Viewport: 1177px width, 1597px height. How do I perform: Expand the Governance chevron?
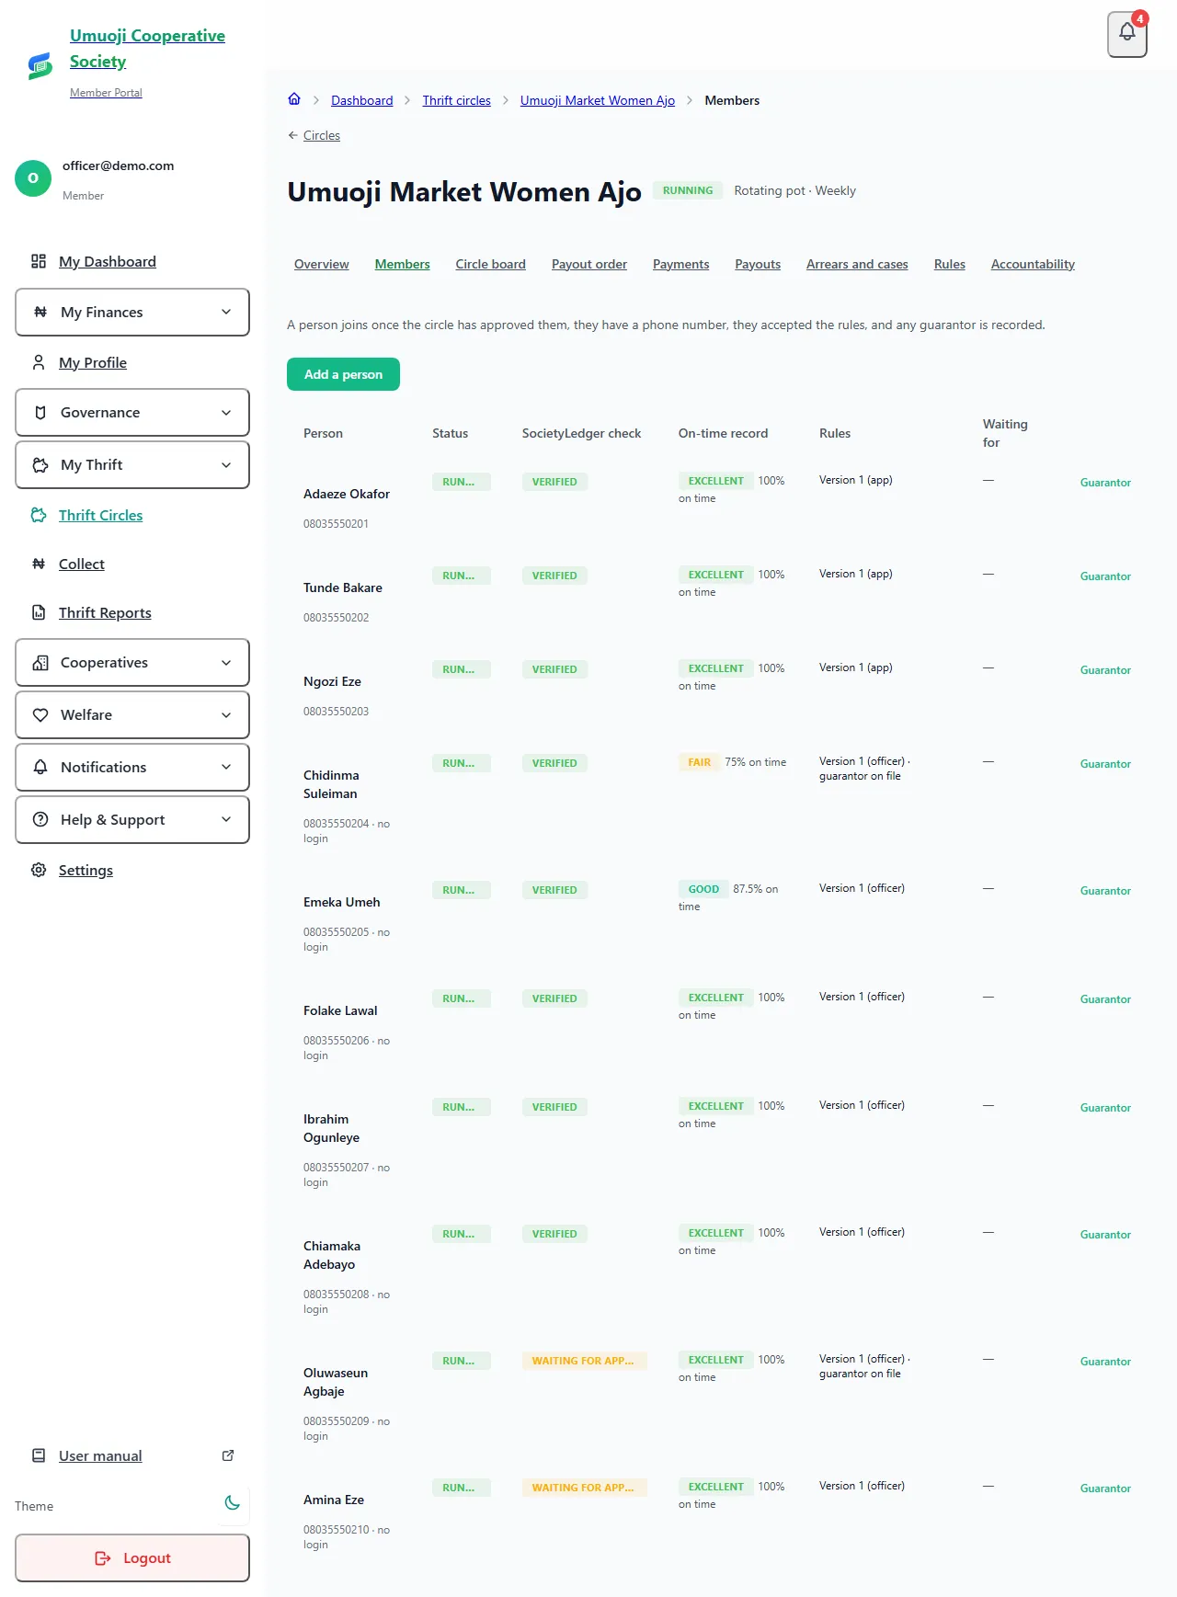[x=226, y=413]
